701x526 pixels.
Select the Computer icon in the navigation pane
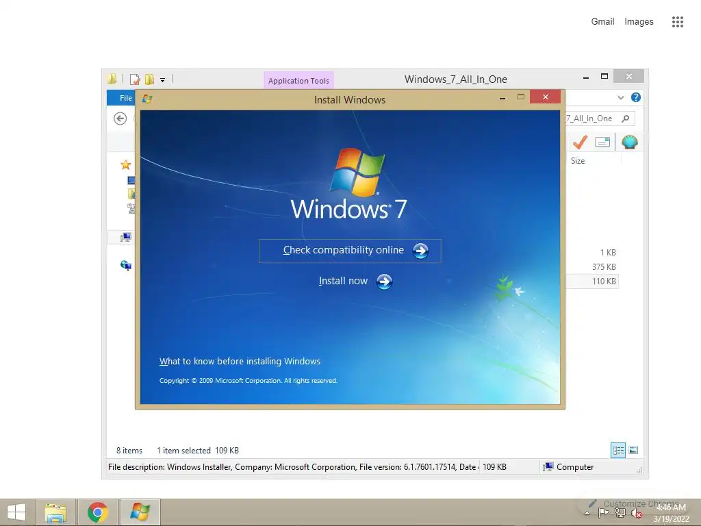126,237
